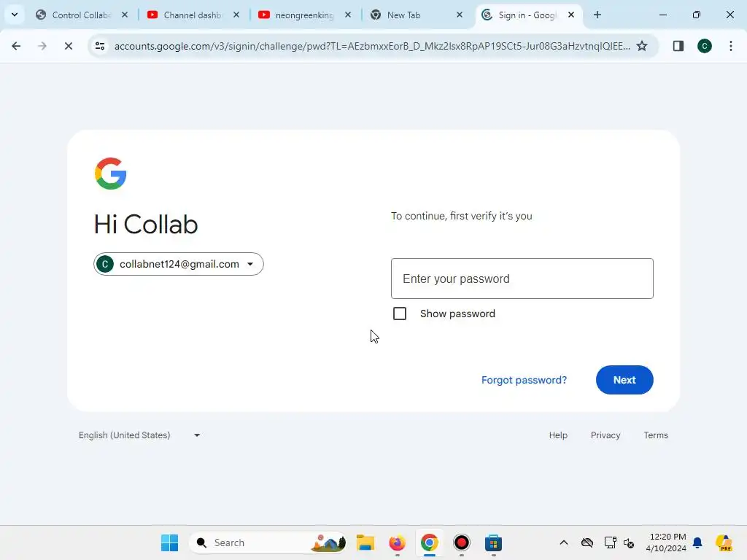This screenshot has width=747, height=560.
Task: Click the taskbar Search box
Action: pyautogui.click(x=268, y=542)
